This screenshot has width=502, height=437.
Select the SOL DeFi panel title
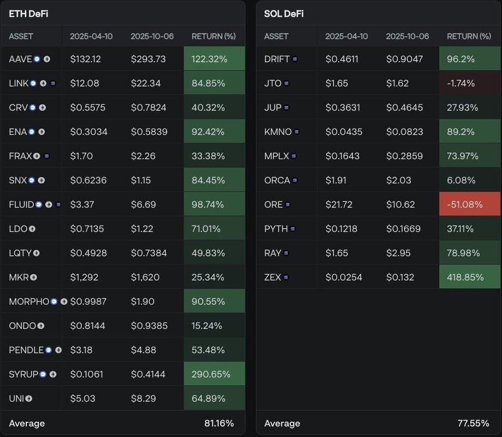[284, 14]
